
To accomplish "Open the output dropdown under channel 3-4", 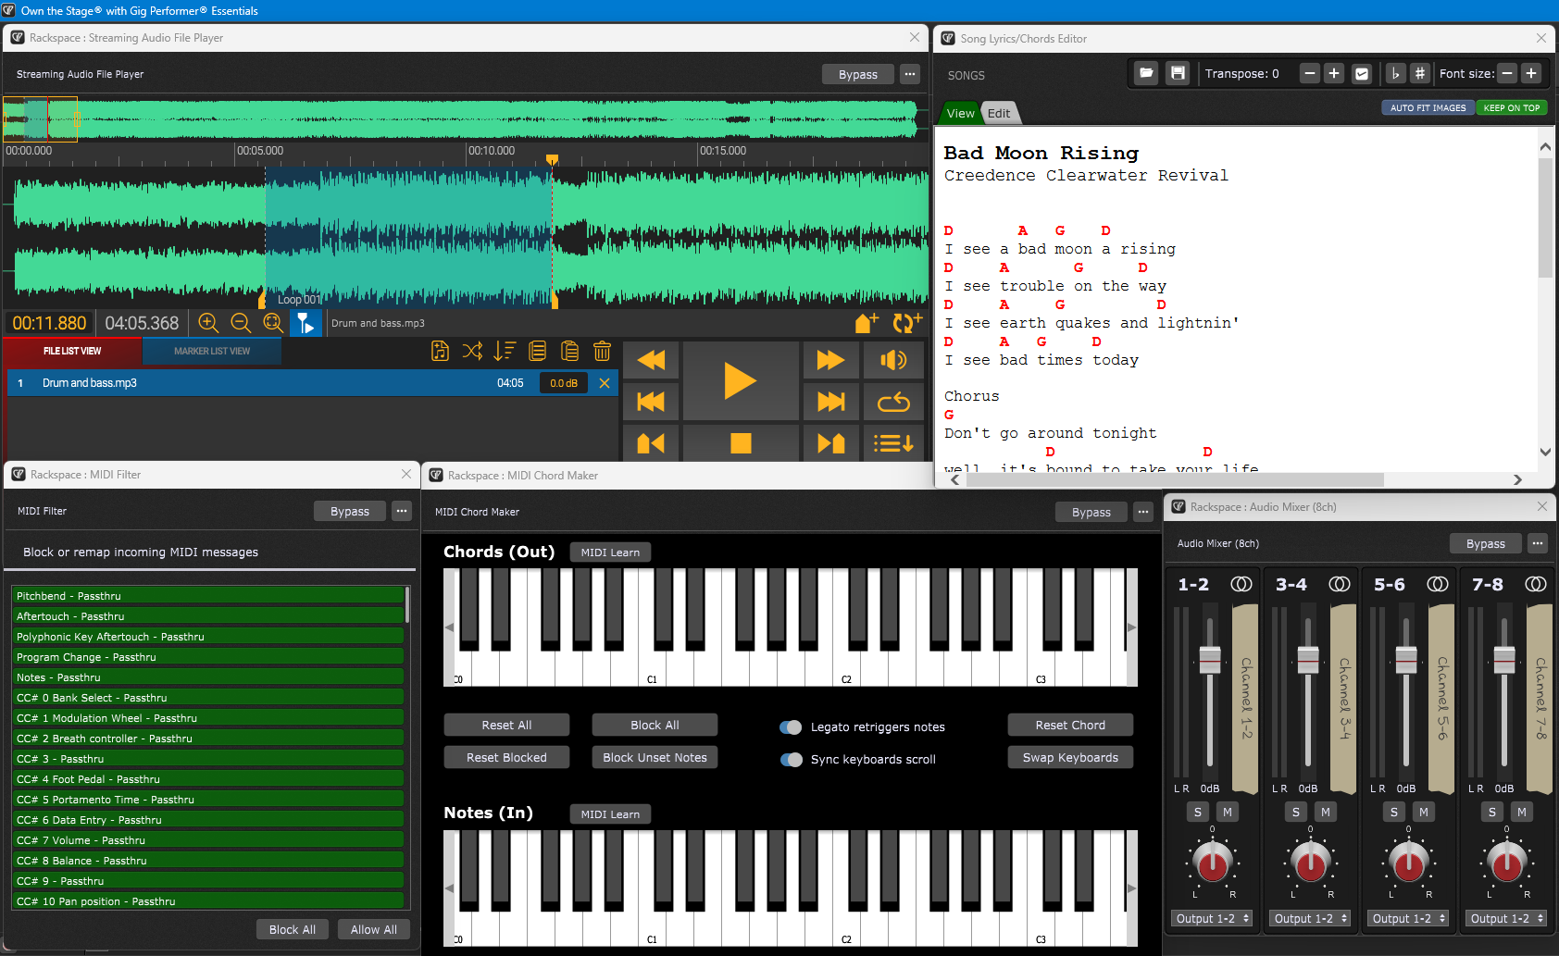I will 1311,918.
